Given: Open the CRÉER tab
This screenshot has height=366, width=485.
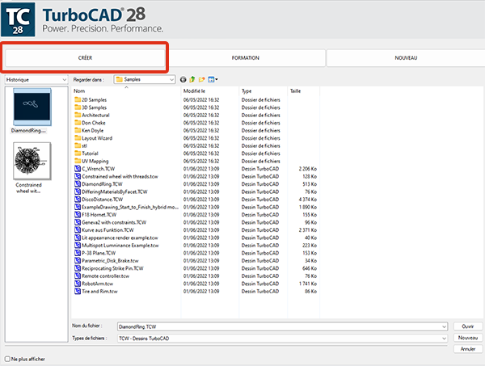Looking at the screenshot, I should [85, 58].
